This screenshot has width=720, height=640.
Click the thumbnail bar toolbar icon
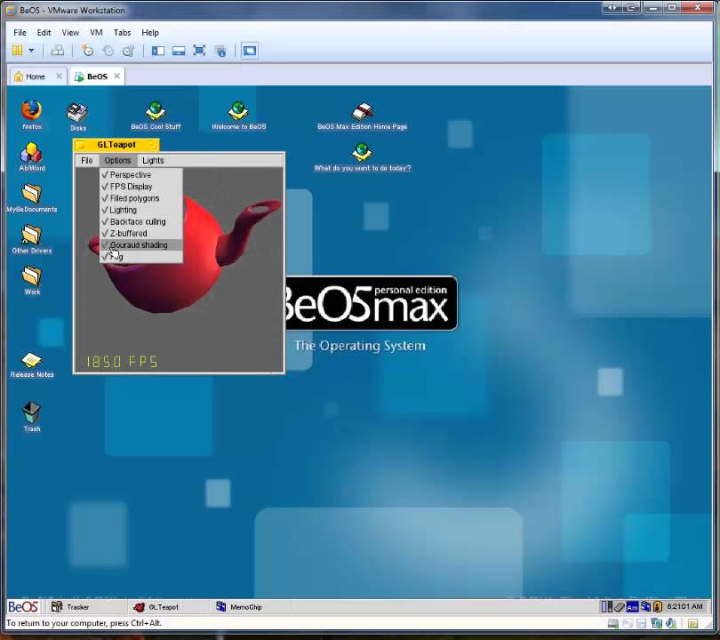pos(179,51)
